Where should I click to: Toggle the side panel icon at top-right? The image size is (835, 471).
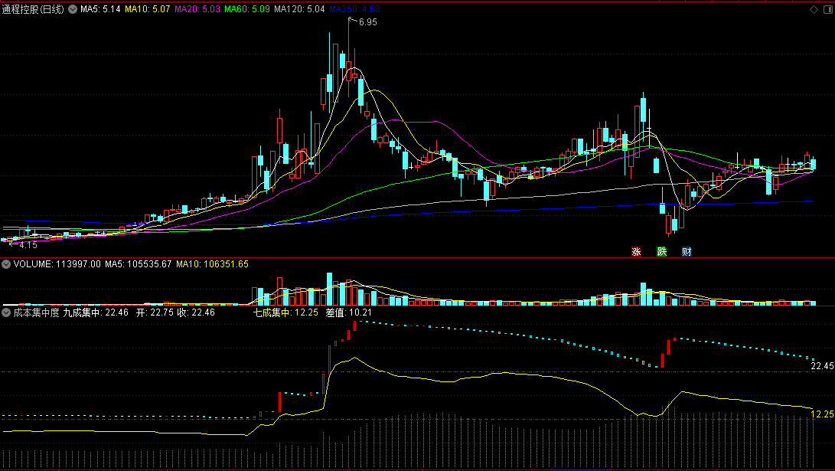point(828,10)
